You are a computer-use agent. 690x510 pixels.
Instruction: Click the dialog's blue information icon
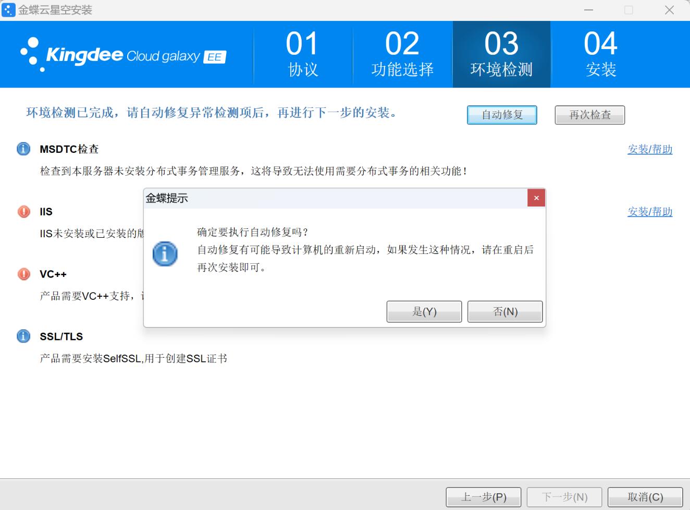point(165,254)
